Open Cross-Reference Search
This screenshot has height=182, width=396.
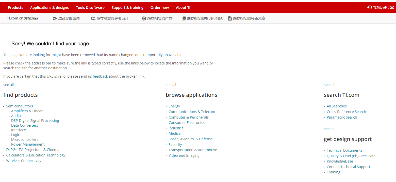click(346, 112)
